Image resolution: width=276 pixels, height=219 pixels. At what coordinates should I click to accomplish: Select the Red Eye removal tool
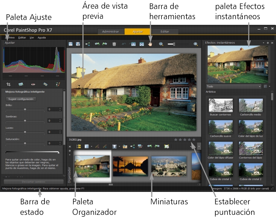33,84
